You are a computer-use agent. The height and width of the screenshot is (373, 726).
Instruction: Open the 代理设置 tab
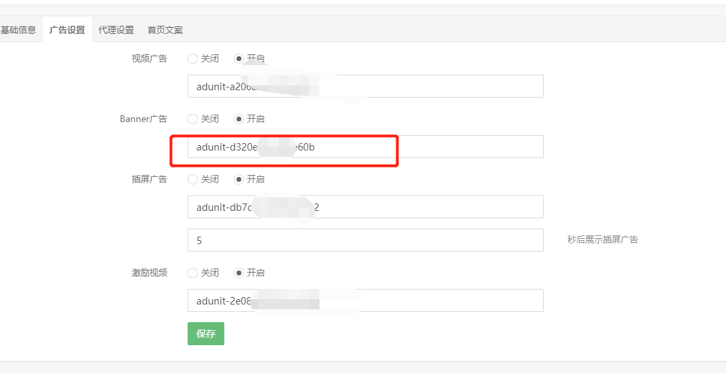[116, 30]
